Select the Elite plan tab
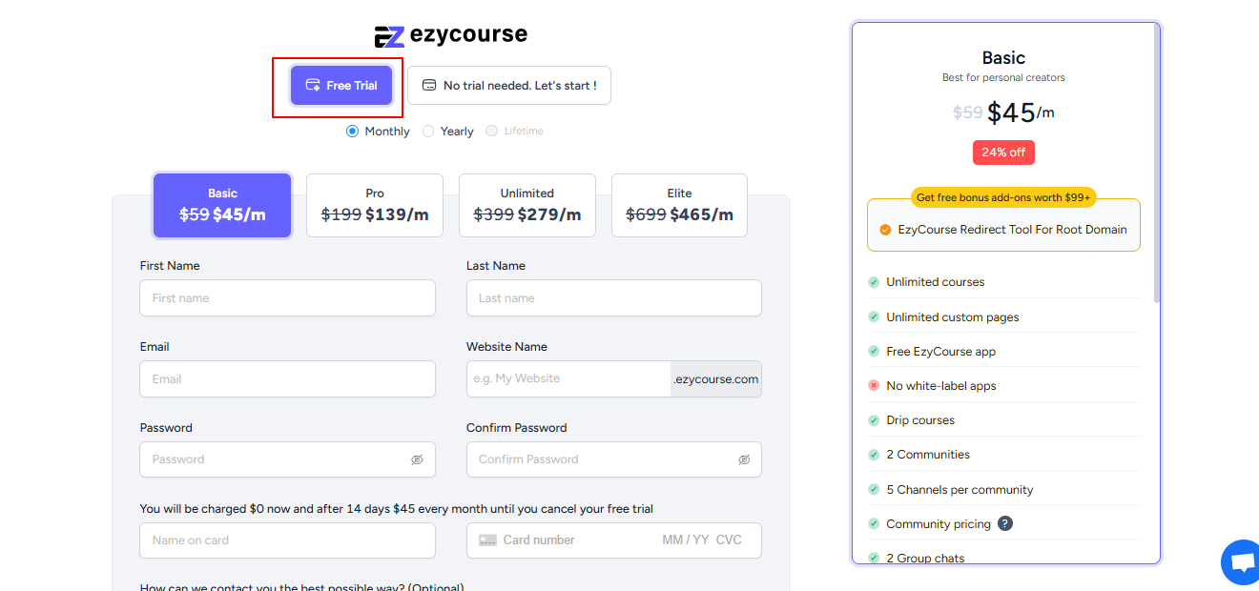1259x591 pixels. [679, 205]
